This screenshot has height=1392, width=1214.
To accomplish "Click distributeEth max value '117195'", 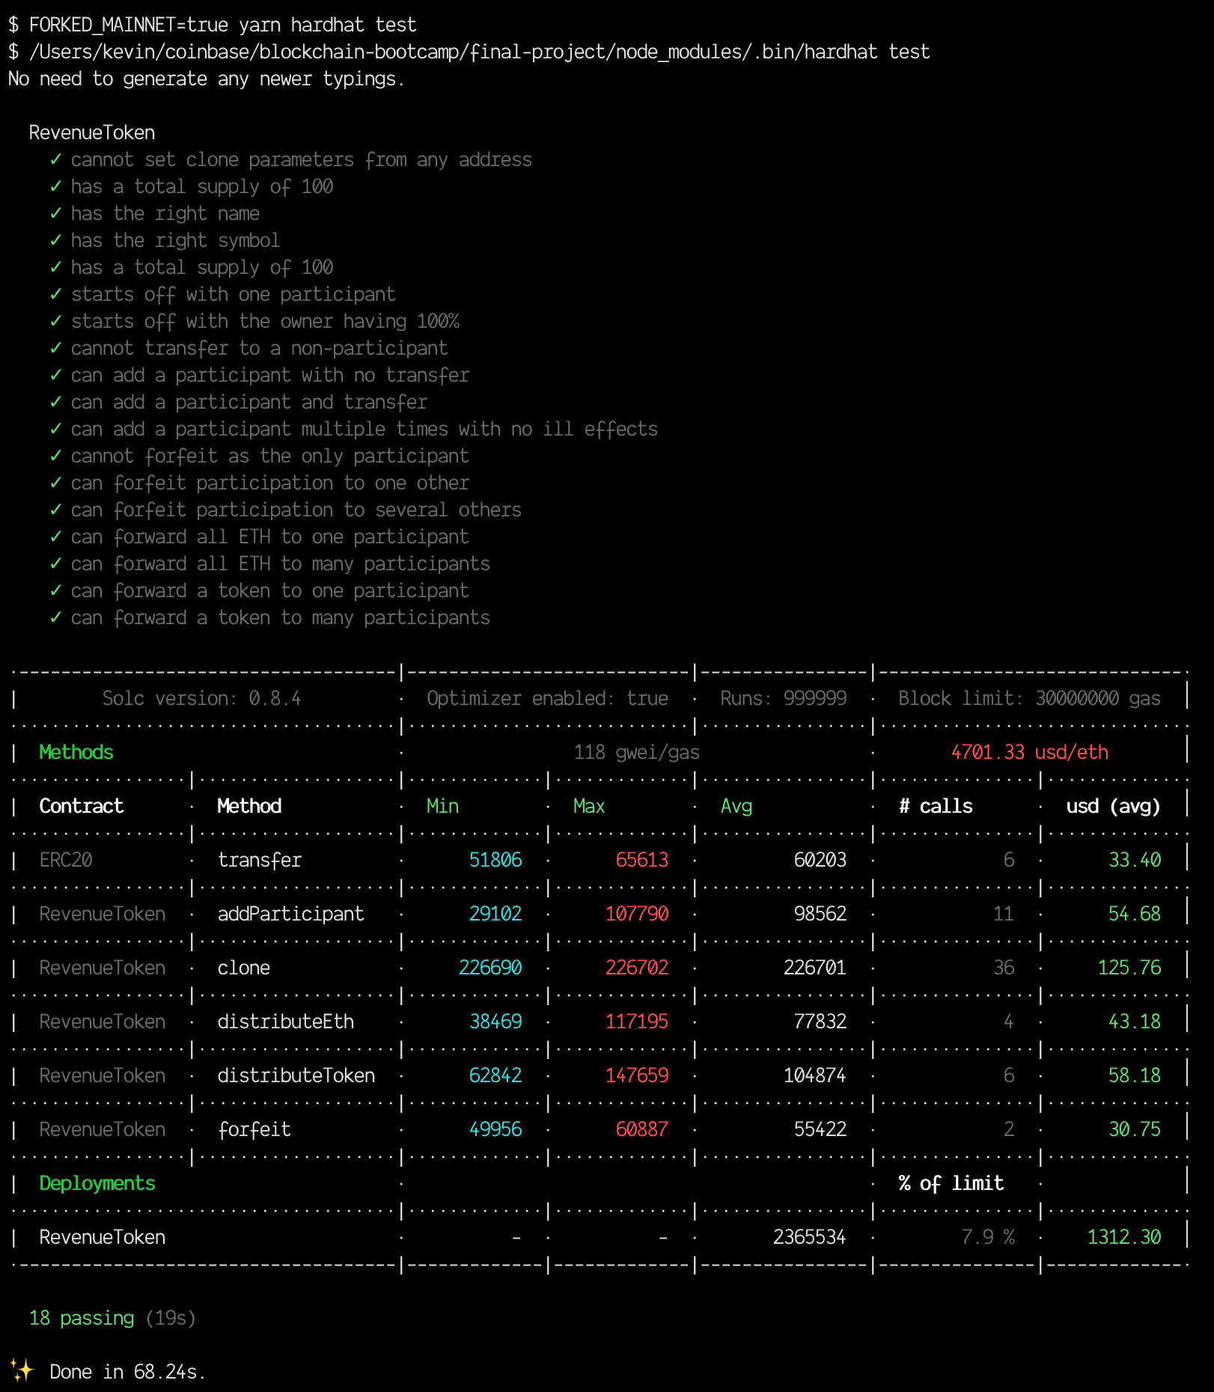I will click(637, 1022).
